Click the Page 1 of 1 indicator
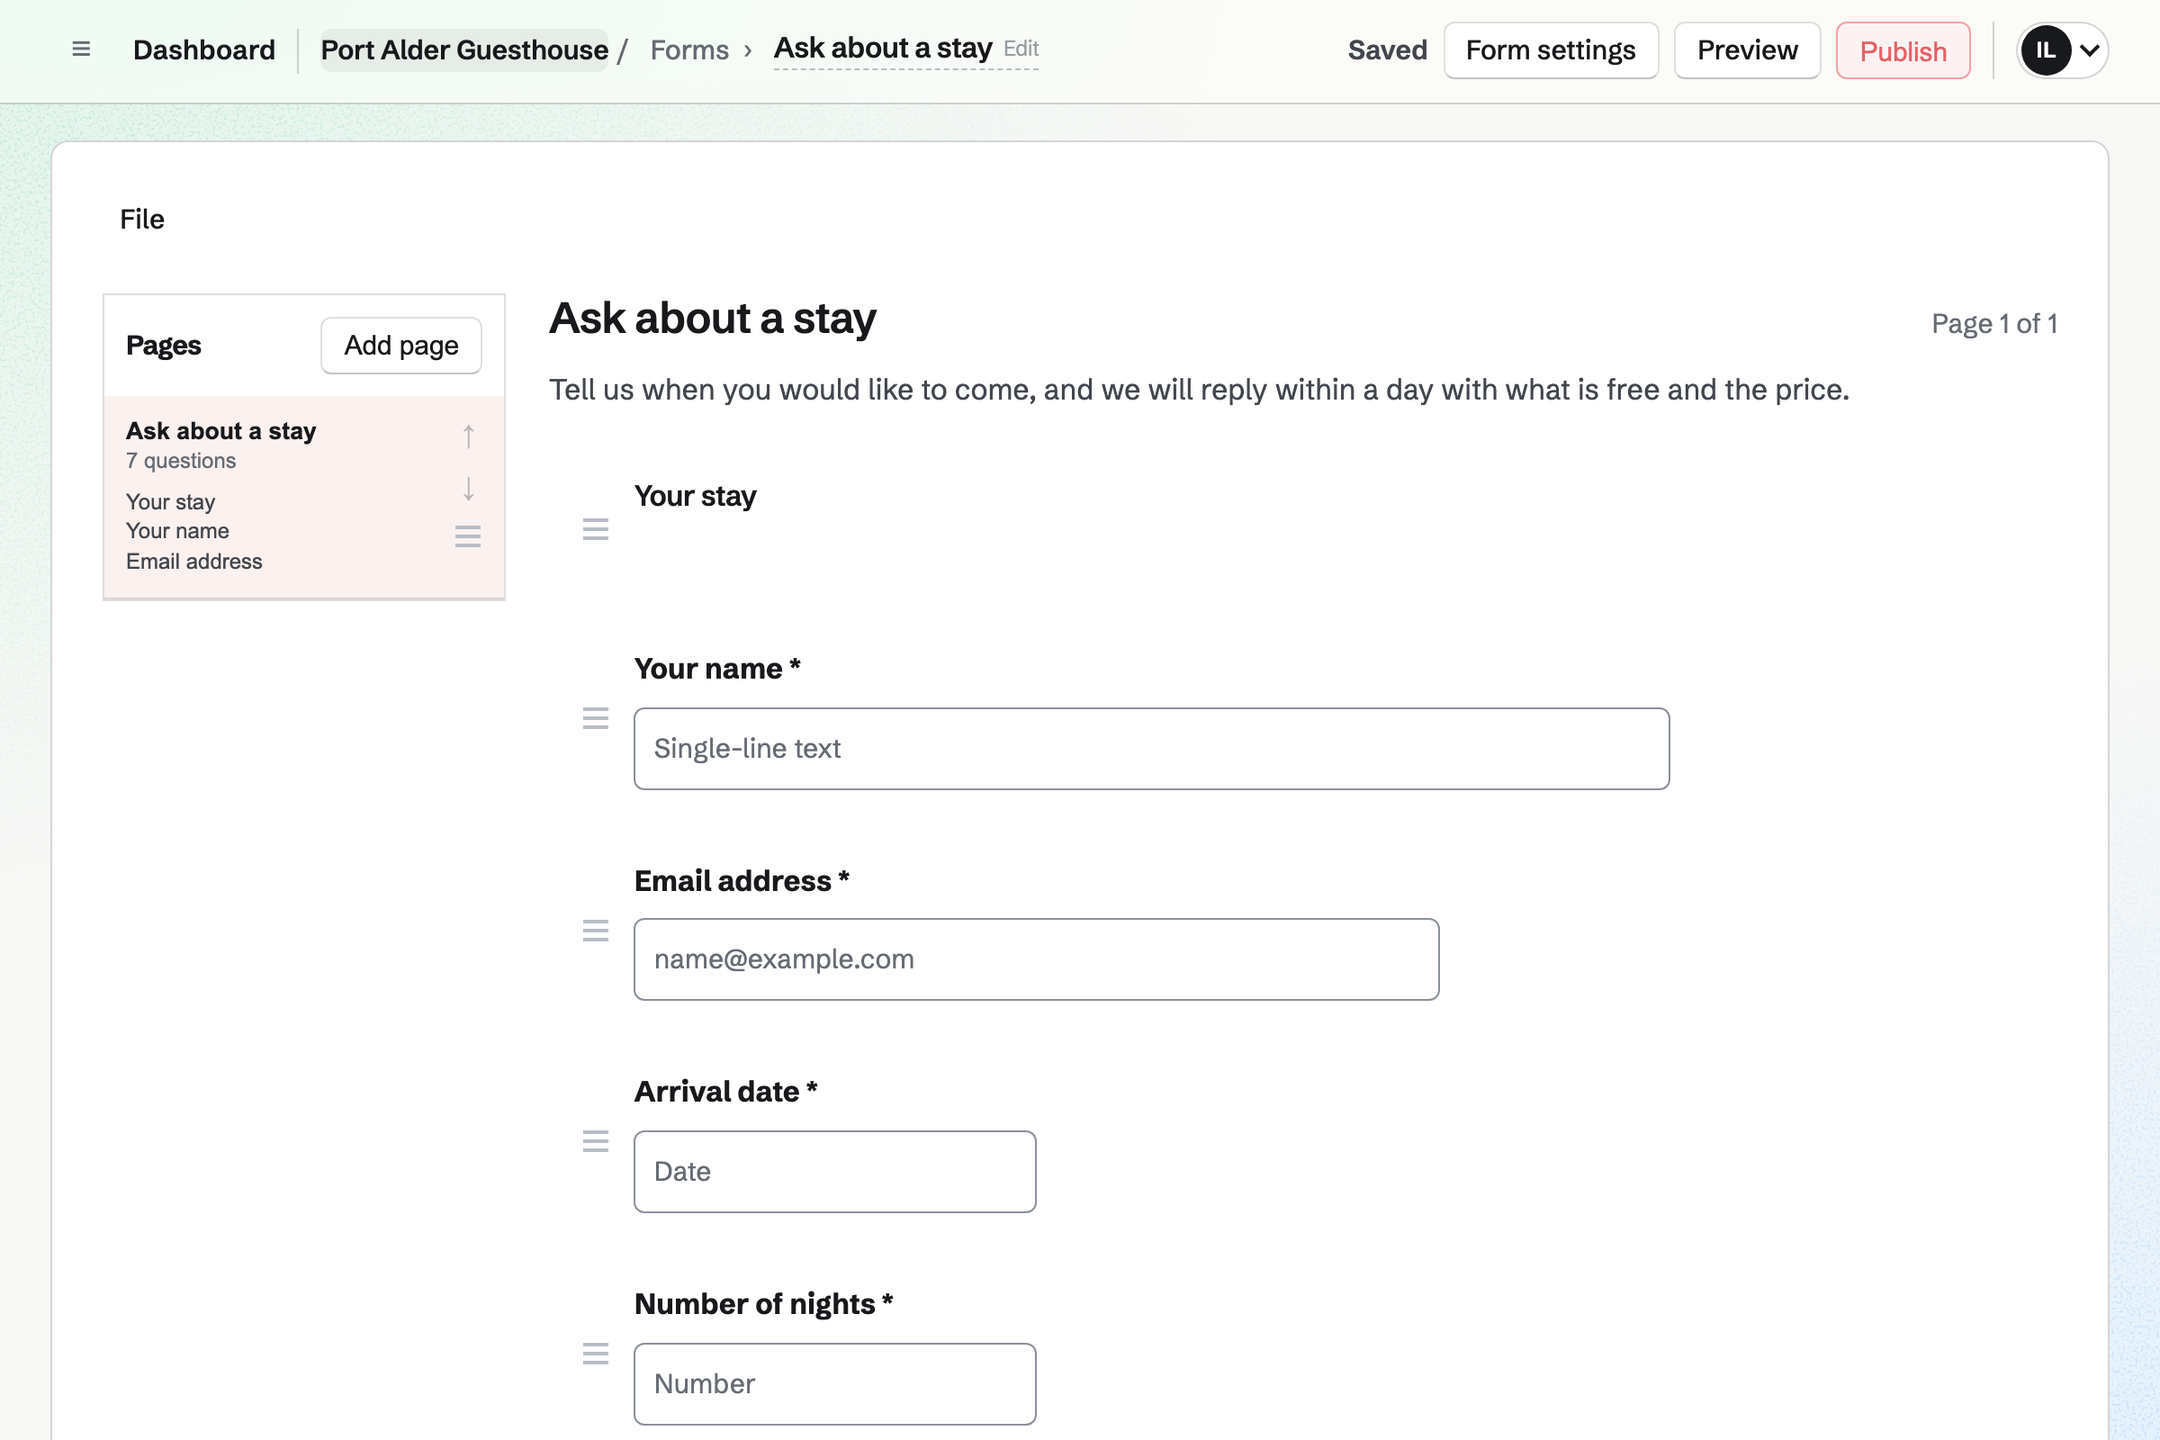Viewport: 2160px width, 1440px height. point(1994,323)
